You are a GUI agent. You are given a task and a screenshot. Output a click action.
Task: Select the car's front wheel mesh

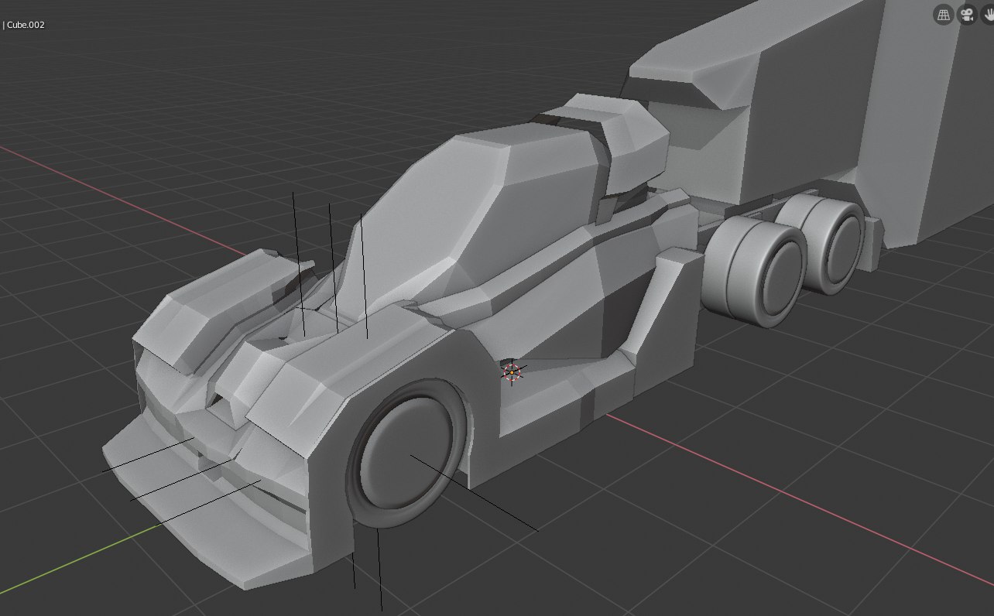(x=408, y=453)
